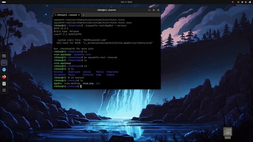253x142 pixels.
Task: Launch Firefox from the dock
Action: [4, 77]
